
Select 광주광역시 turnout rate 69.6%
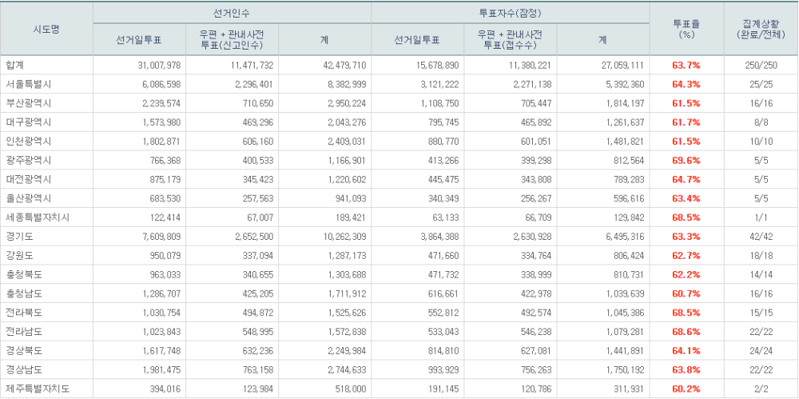(x=686, y=160)
